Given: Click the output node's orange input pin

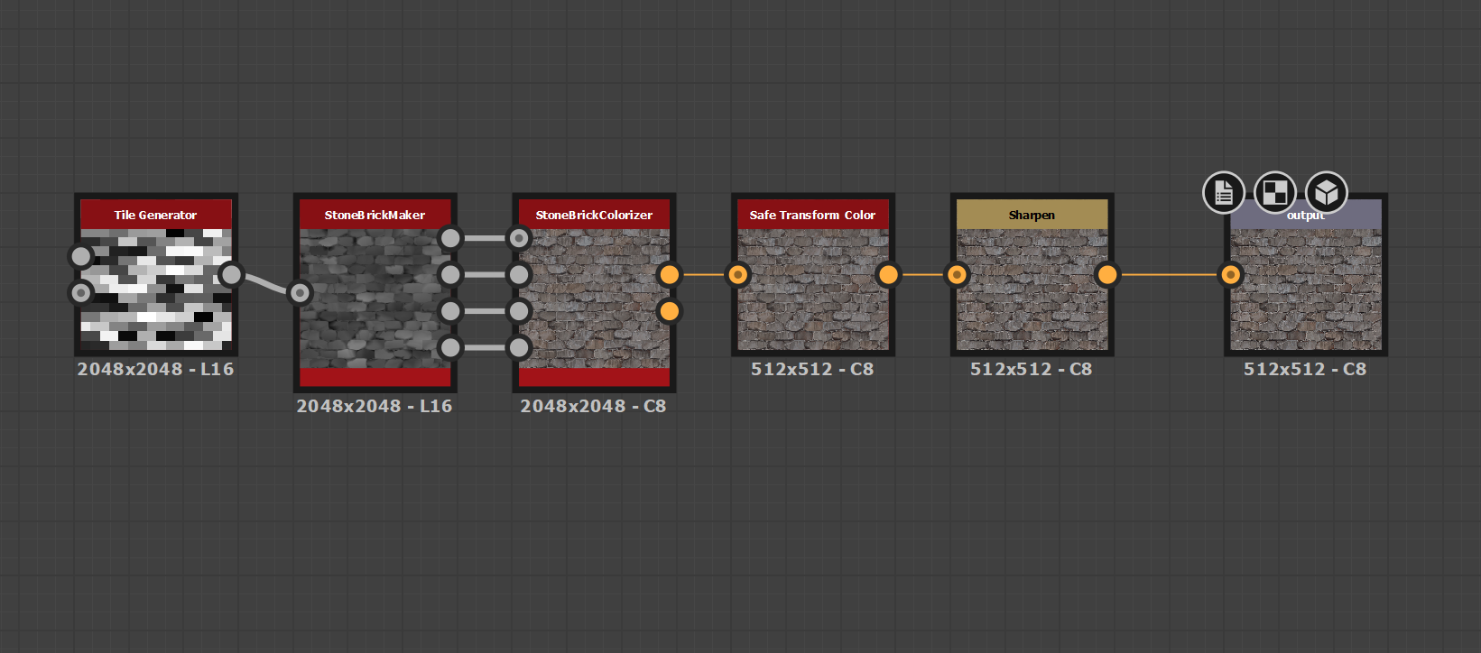Looking at the screenshot, I should click(x=1230, y=274).
